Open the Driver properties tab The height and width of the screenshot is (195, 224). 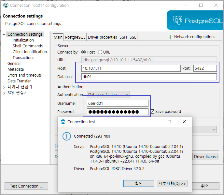click(x=102, y=37)
